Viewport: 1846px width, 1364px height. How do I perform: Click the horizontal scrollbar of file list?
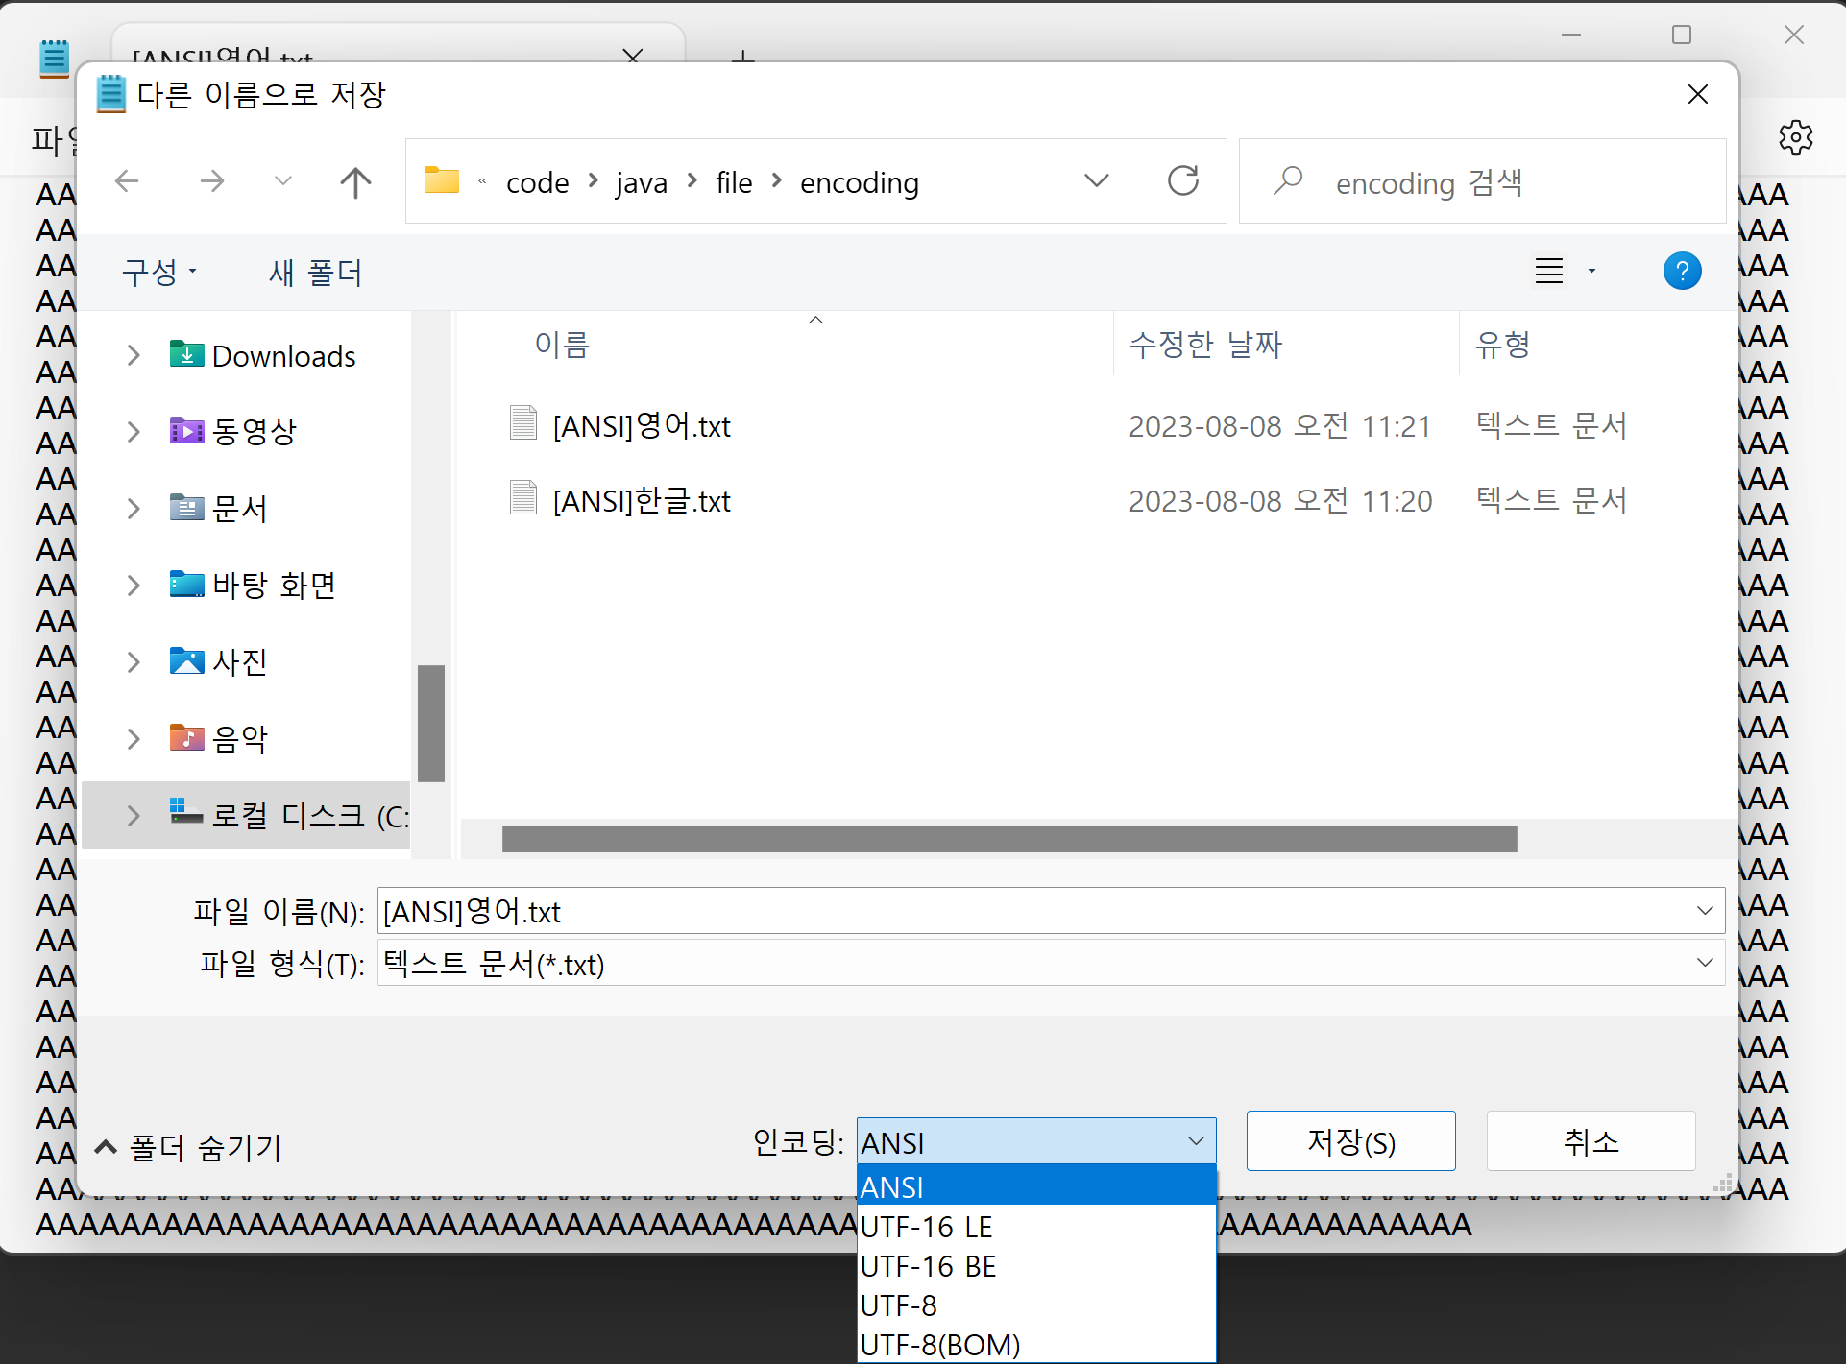tap(1008, 839)
